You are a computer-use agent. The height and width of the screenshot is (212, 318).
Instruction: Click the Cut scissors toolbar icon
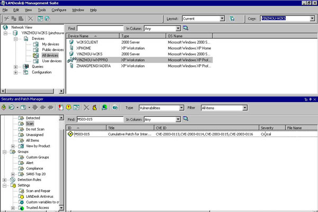click(x=7, y=19)
